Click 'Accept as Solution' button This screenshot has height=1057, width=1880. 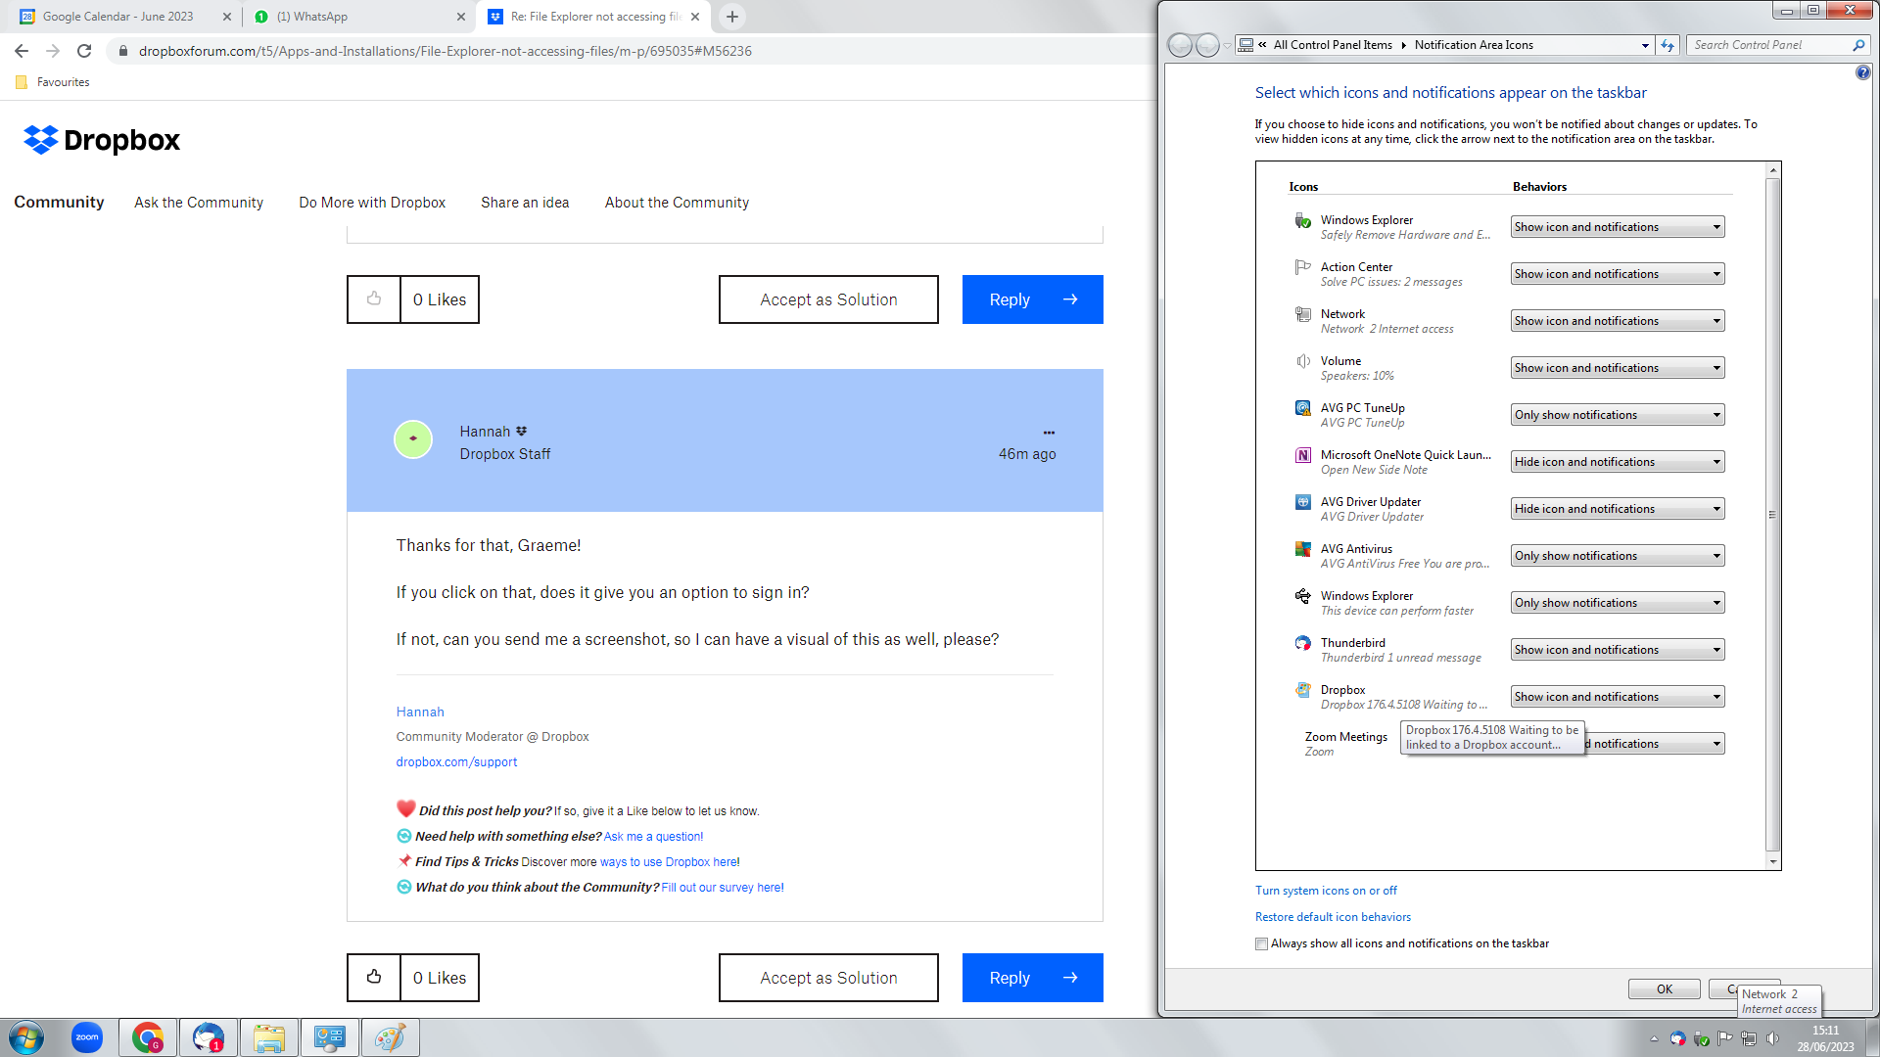coord(827,299)
